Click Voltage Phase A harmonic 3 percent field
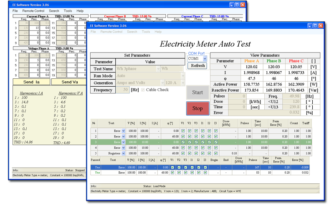The height and width of the screenshot is (205, 334). pyautogui.click(x=34, y=60)
